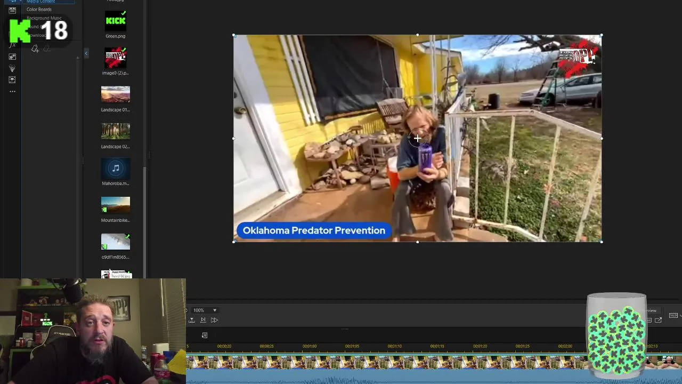Open the Particle Room icon
The image size is (682, 384).
coord(12,68)
